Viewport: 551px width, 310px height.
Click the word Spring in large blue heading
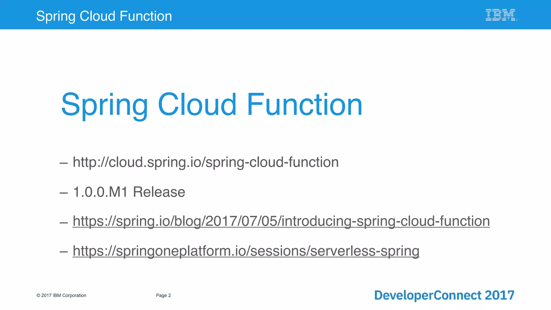coord(104,105)
